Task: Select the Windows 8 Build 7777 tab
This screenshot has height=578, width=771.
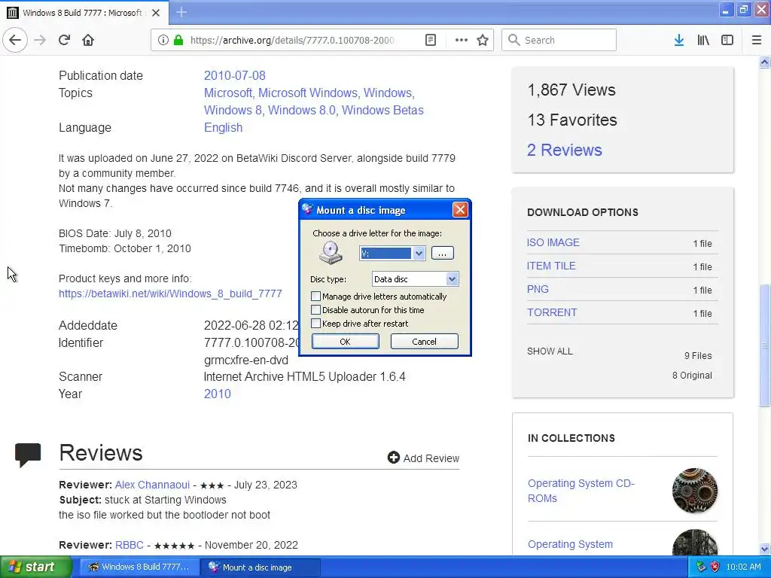Action: 84,13
